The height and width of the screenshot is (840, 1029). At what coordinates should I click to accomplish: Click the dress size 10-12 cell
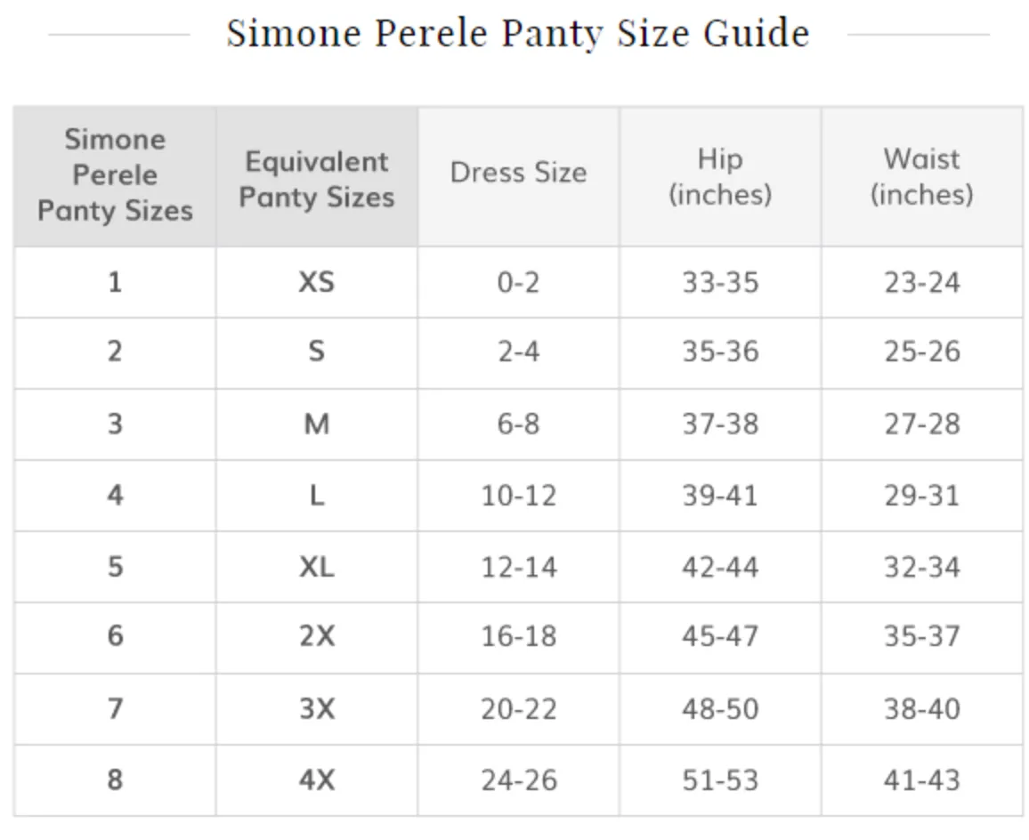pos(518,496)
